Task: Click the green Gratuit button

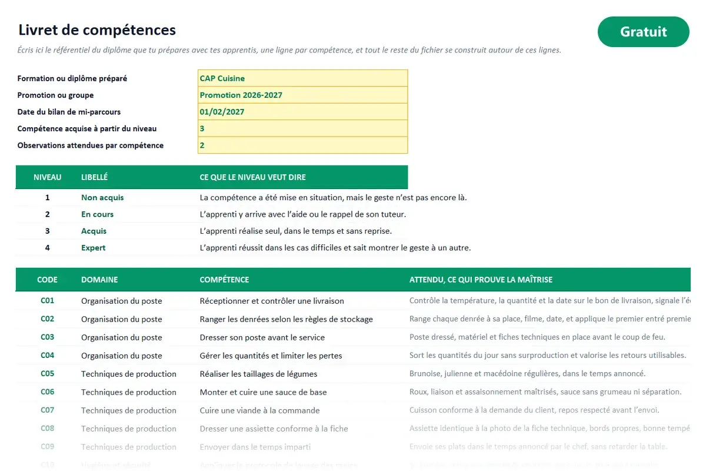Action: (643, 32)
